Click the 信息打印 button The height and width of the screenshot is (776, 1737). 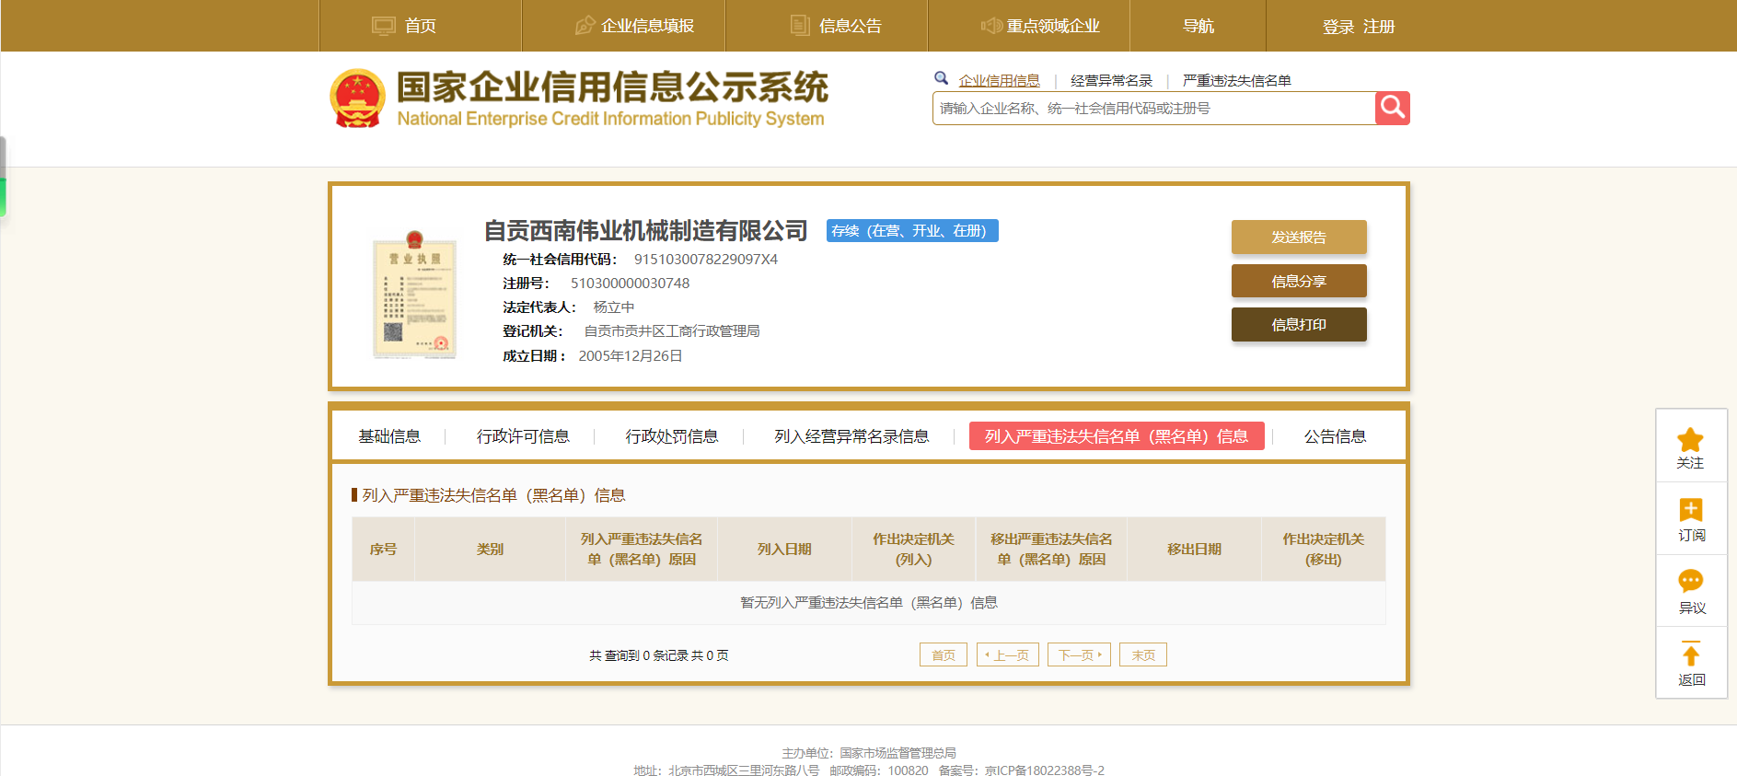click(x=1299, y=324)
